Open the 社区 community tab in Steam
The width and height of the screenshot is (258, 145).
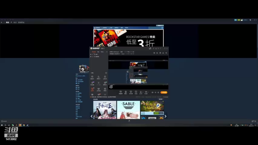(x=15, y=22)
